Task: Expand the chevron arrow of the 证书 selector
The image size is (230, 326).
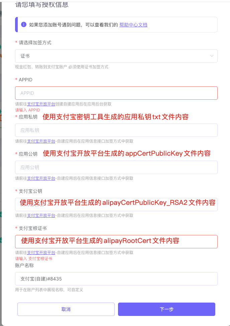Action: (x=212, y=56)
